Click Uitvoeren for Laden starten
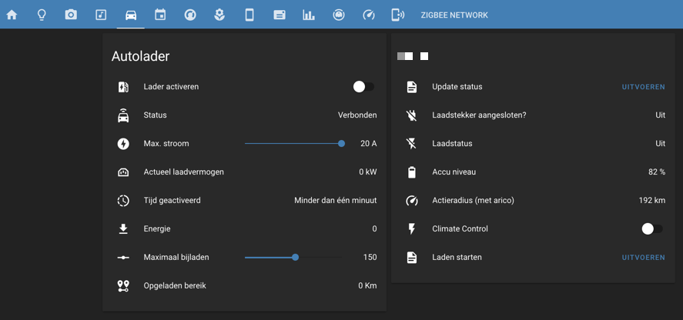The image size is (683, 320). [x=643, y=258]
